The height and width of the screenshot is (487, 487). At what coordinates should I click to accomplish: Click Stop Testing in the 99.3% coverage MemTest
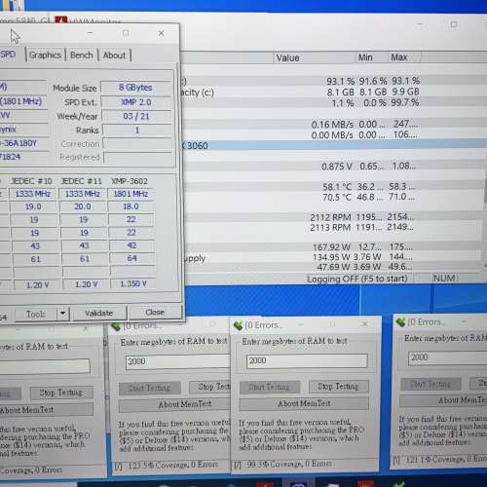338,386
